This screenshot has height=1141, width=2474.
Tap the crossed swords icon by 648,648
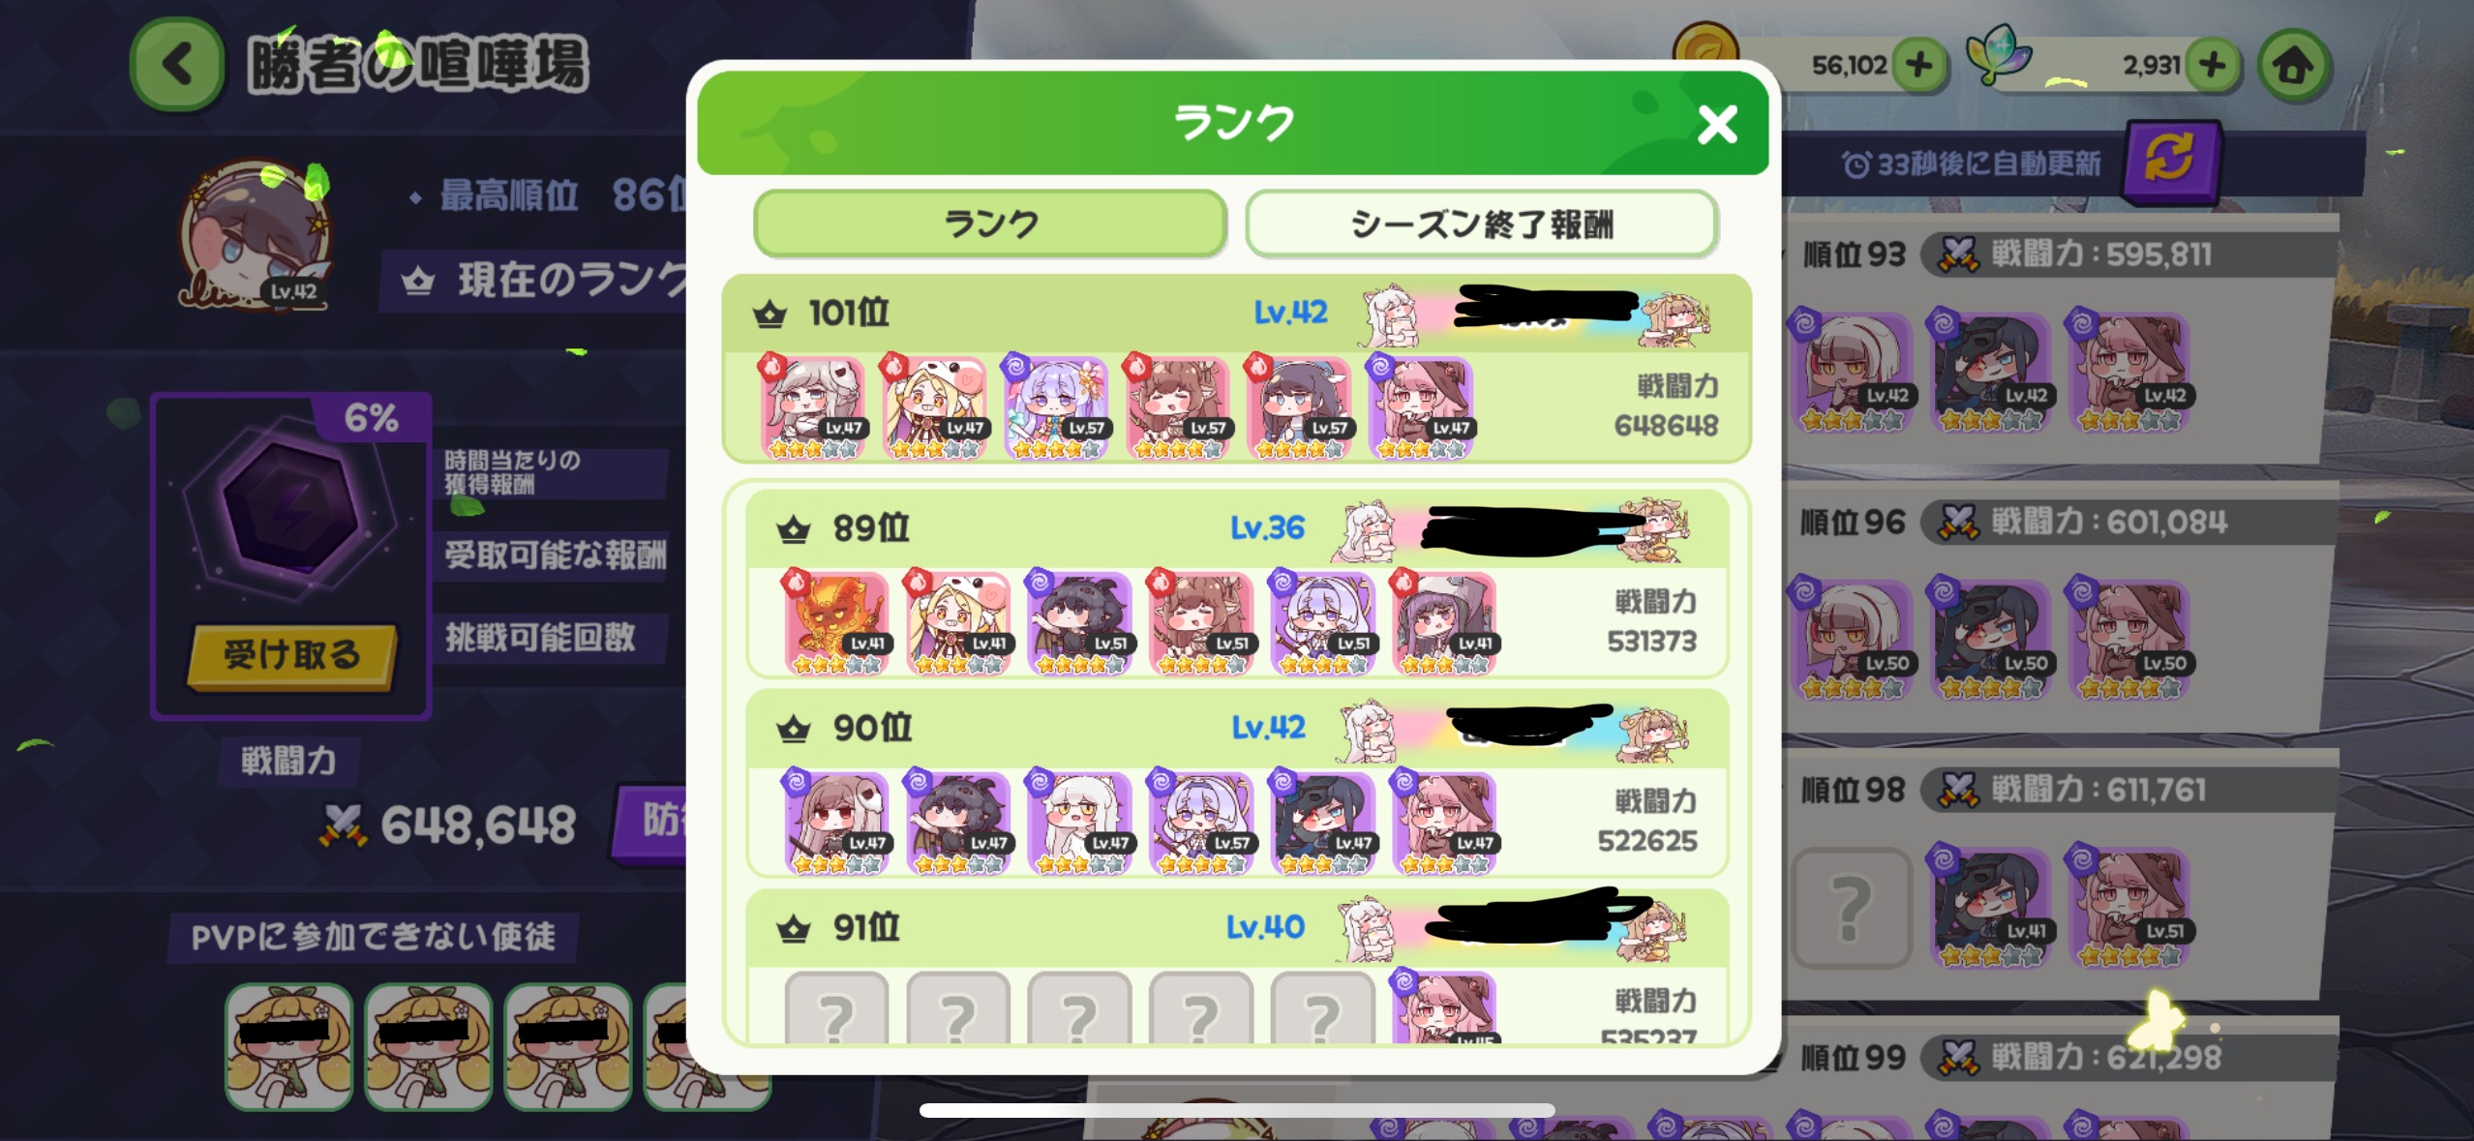click(344, 826)
